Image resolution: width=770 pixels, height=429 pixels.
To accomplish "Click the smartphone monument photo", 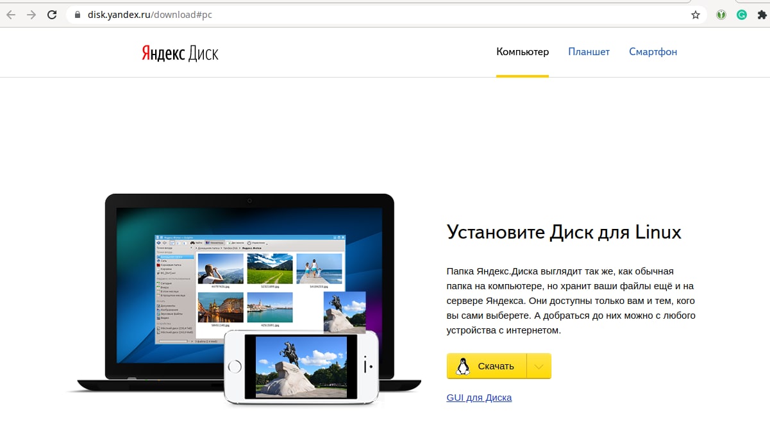I will [301, 366].
